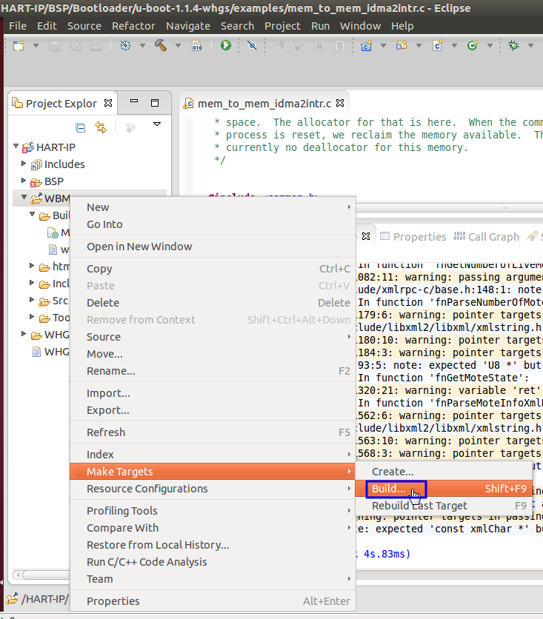543x619 pixels.
Task: Toggle Link with Editor in Project Explorer
Action: [x=101, y=127]
